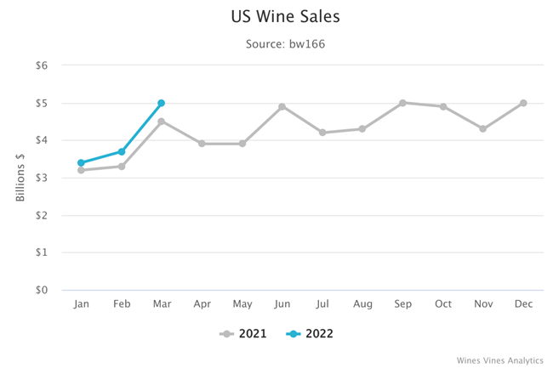Click the 2021 August data point

click(x=362, y=129)
